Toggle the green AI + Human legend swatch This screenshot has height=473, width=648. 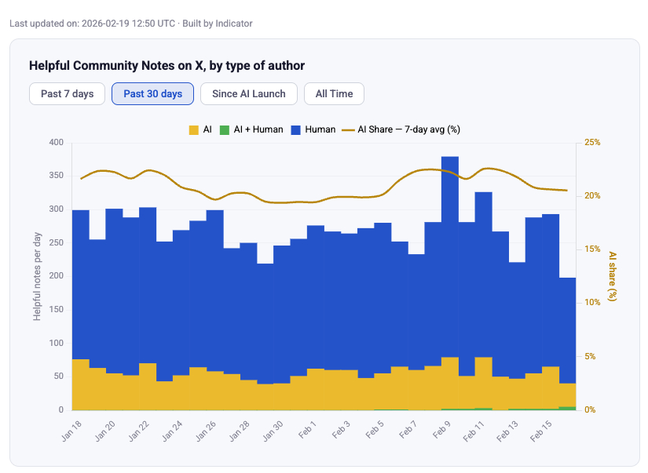[x=224, y=129]
